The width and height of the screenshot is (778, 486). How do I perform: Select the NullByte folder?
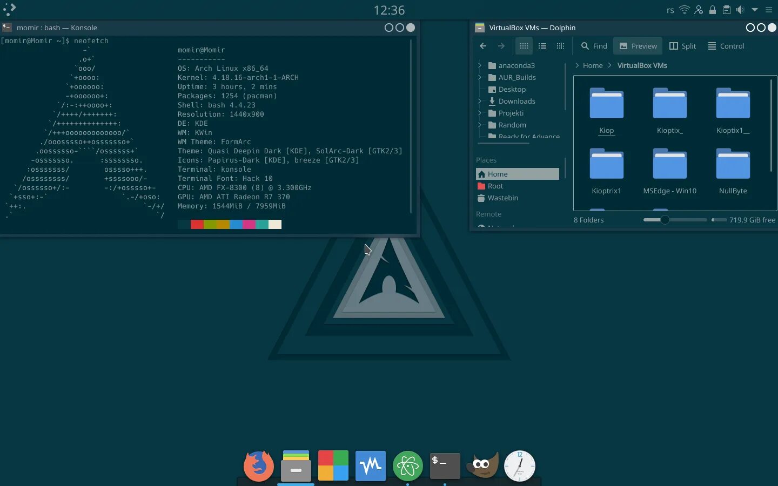pyautogui.click(x=733, y=171)
